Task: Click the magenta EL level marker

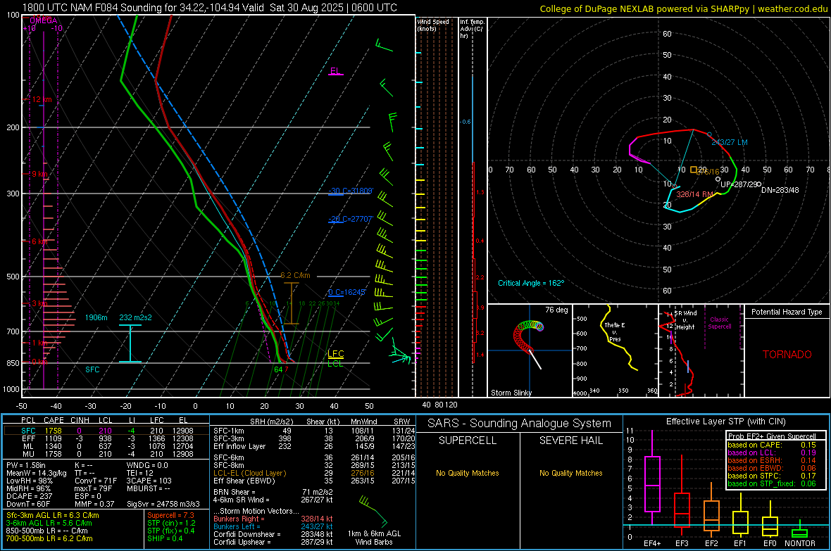Action: 335,71
